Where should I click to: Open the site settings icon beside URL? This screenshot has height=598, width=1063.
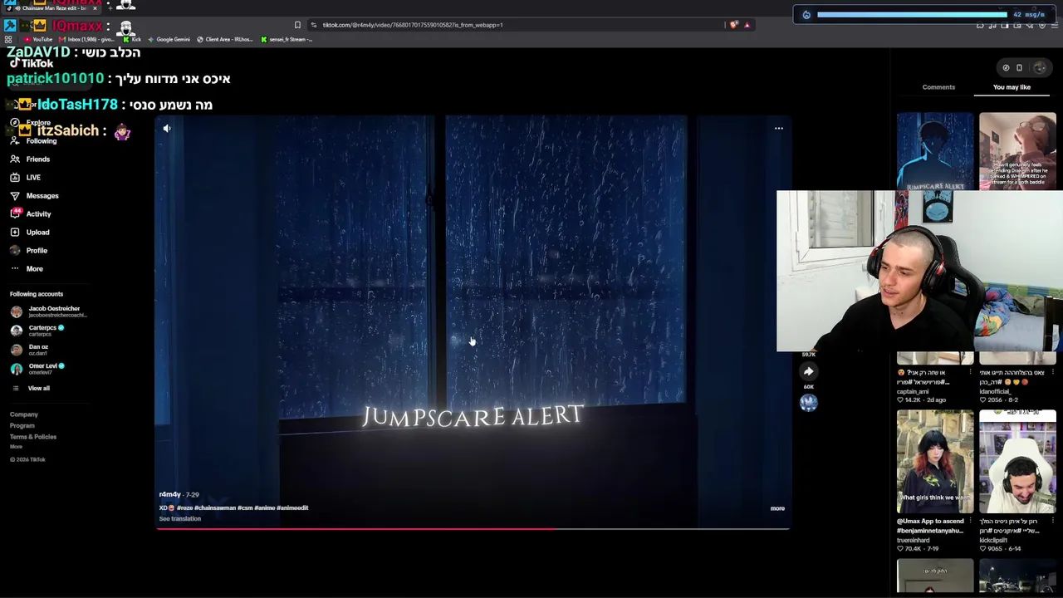point(313,25)
